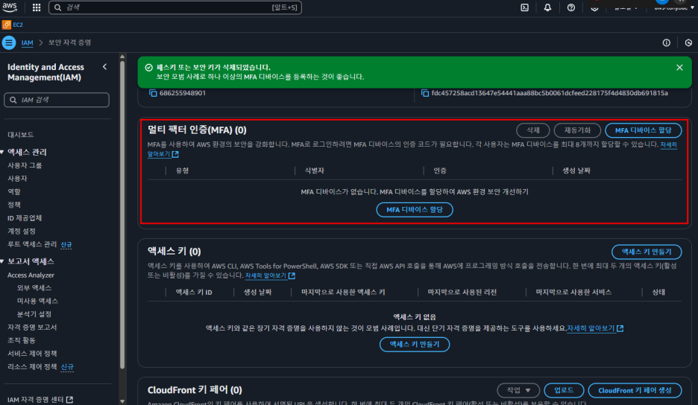Open 분석기 설정 in sidebar

click(34, 314)
